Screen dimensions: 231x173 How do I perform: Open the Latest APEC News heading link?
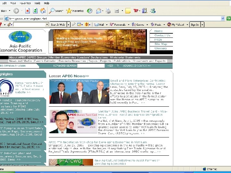69,76
